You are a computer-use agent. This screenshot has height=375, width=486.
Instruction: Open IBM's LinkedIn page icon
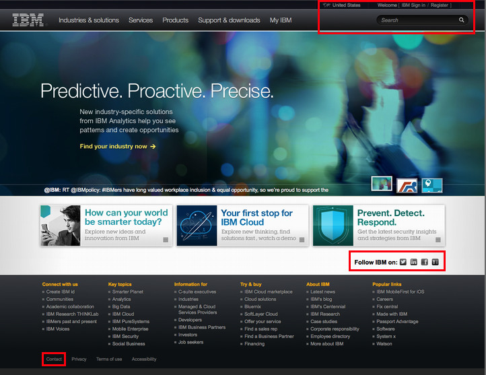414,262
